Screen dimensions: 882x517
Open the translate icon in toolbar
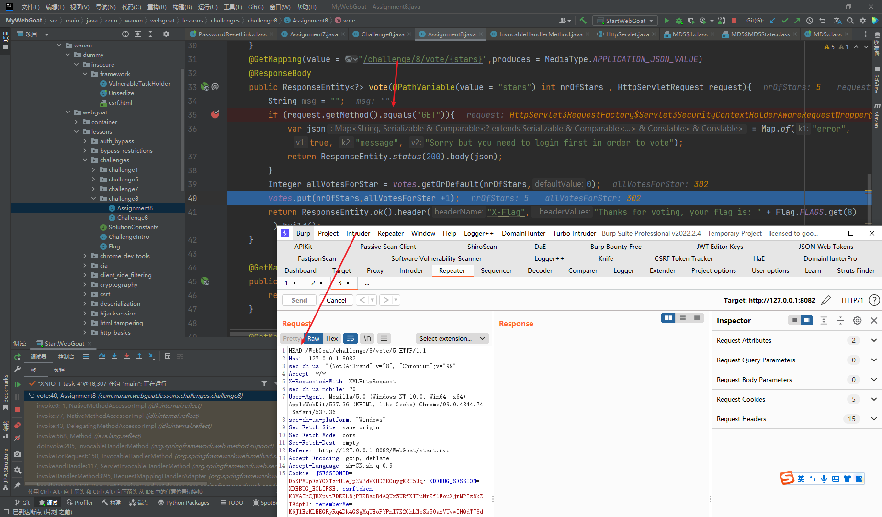(837, 21)
